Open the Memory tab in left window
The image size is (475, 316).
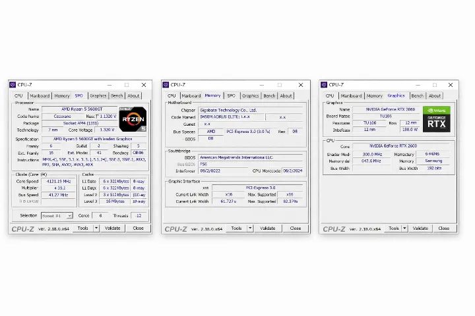(62, 95)
